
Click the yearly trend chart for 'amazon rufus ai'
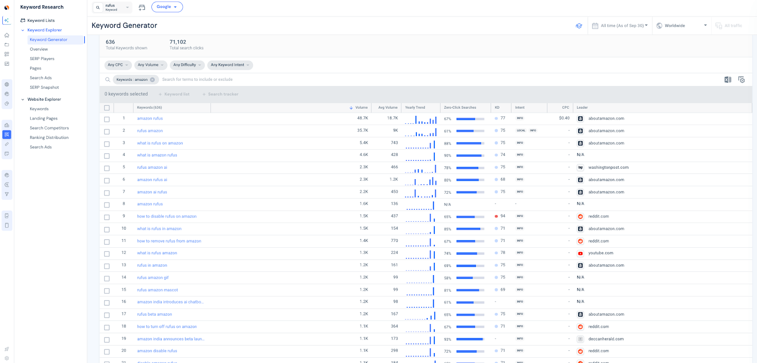pos(420,181)
